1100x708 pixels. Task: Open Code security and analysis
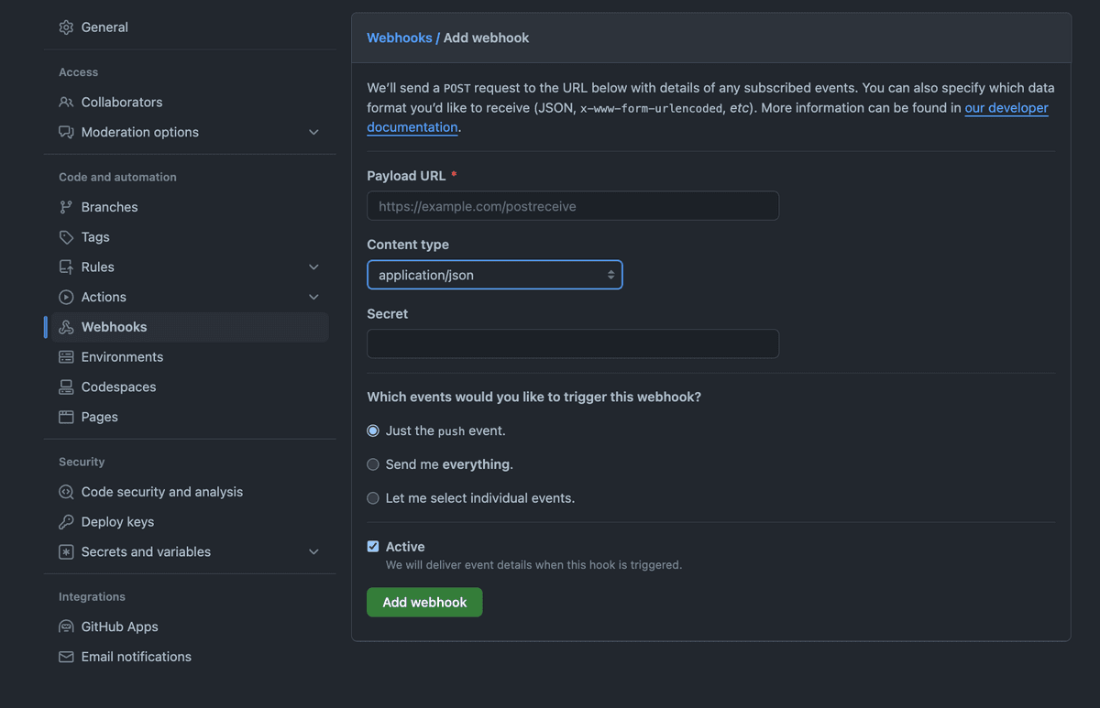(x=161, y=491)
